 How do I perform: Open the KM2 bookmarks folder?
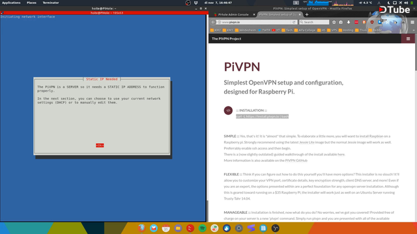pos(216,31)
